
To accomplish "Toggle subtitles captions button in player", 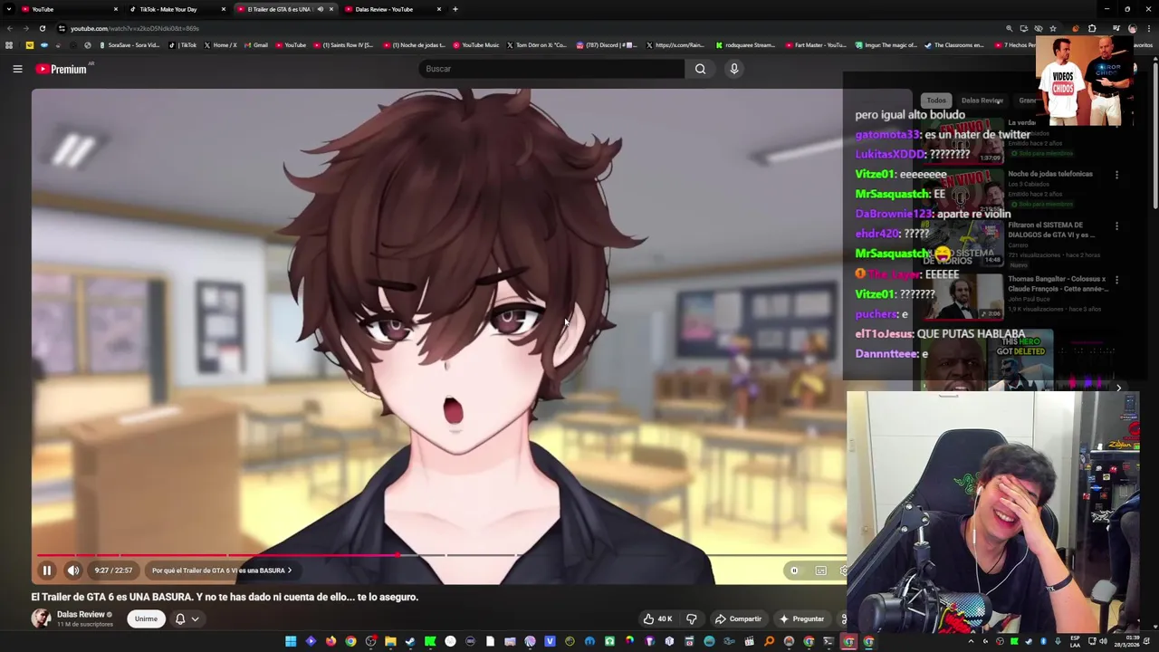I will click(820, 570).
